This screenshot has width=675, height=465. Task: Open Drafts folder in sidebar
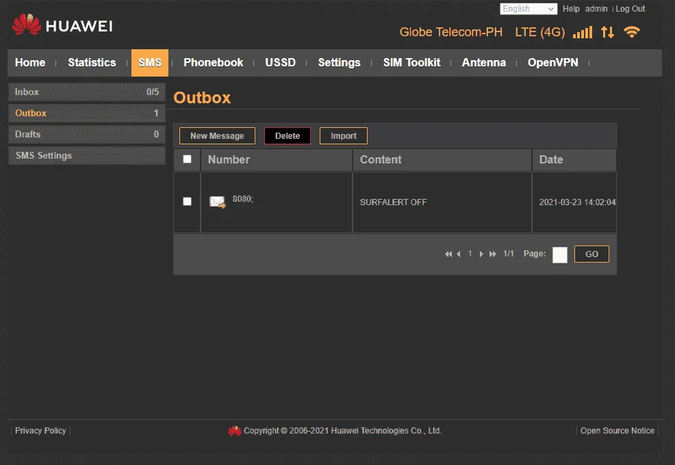pos(87,134)
